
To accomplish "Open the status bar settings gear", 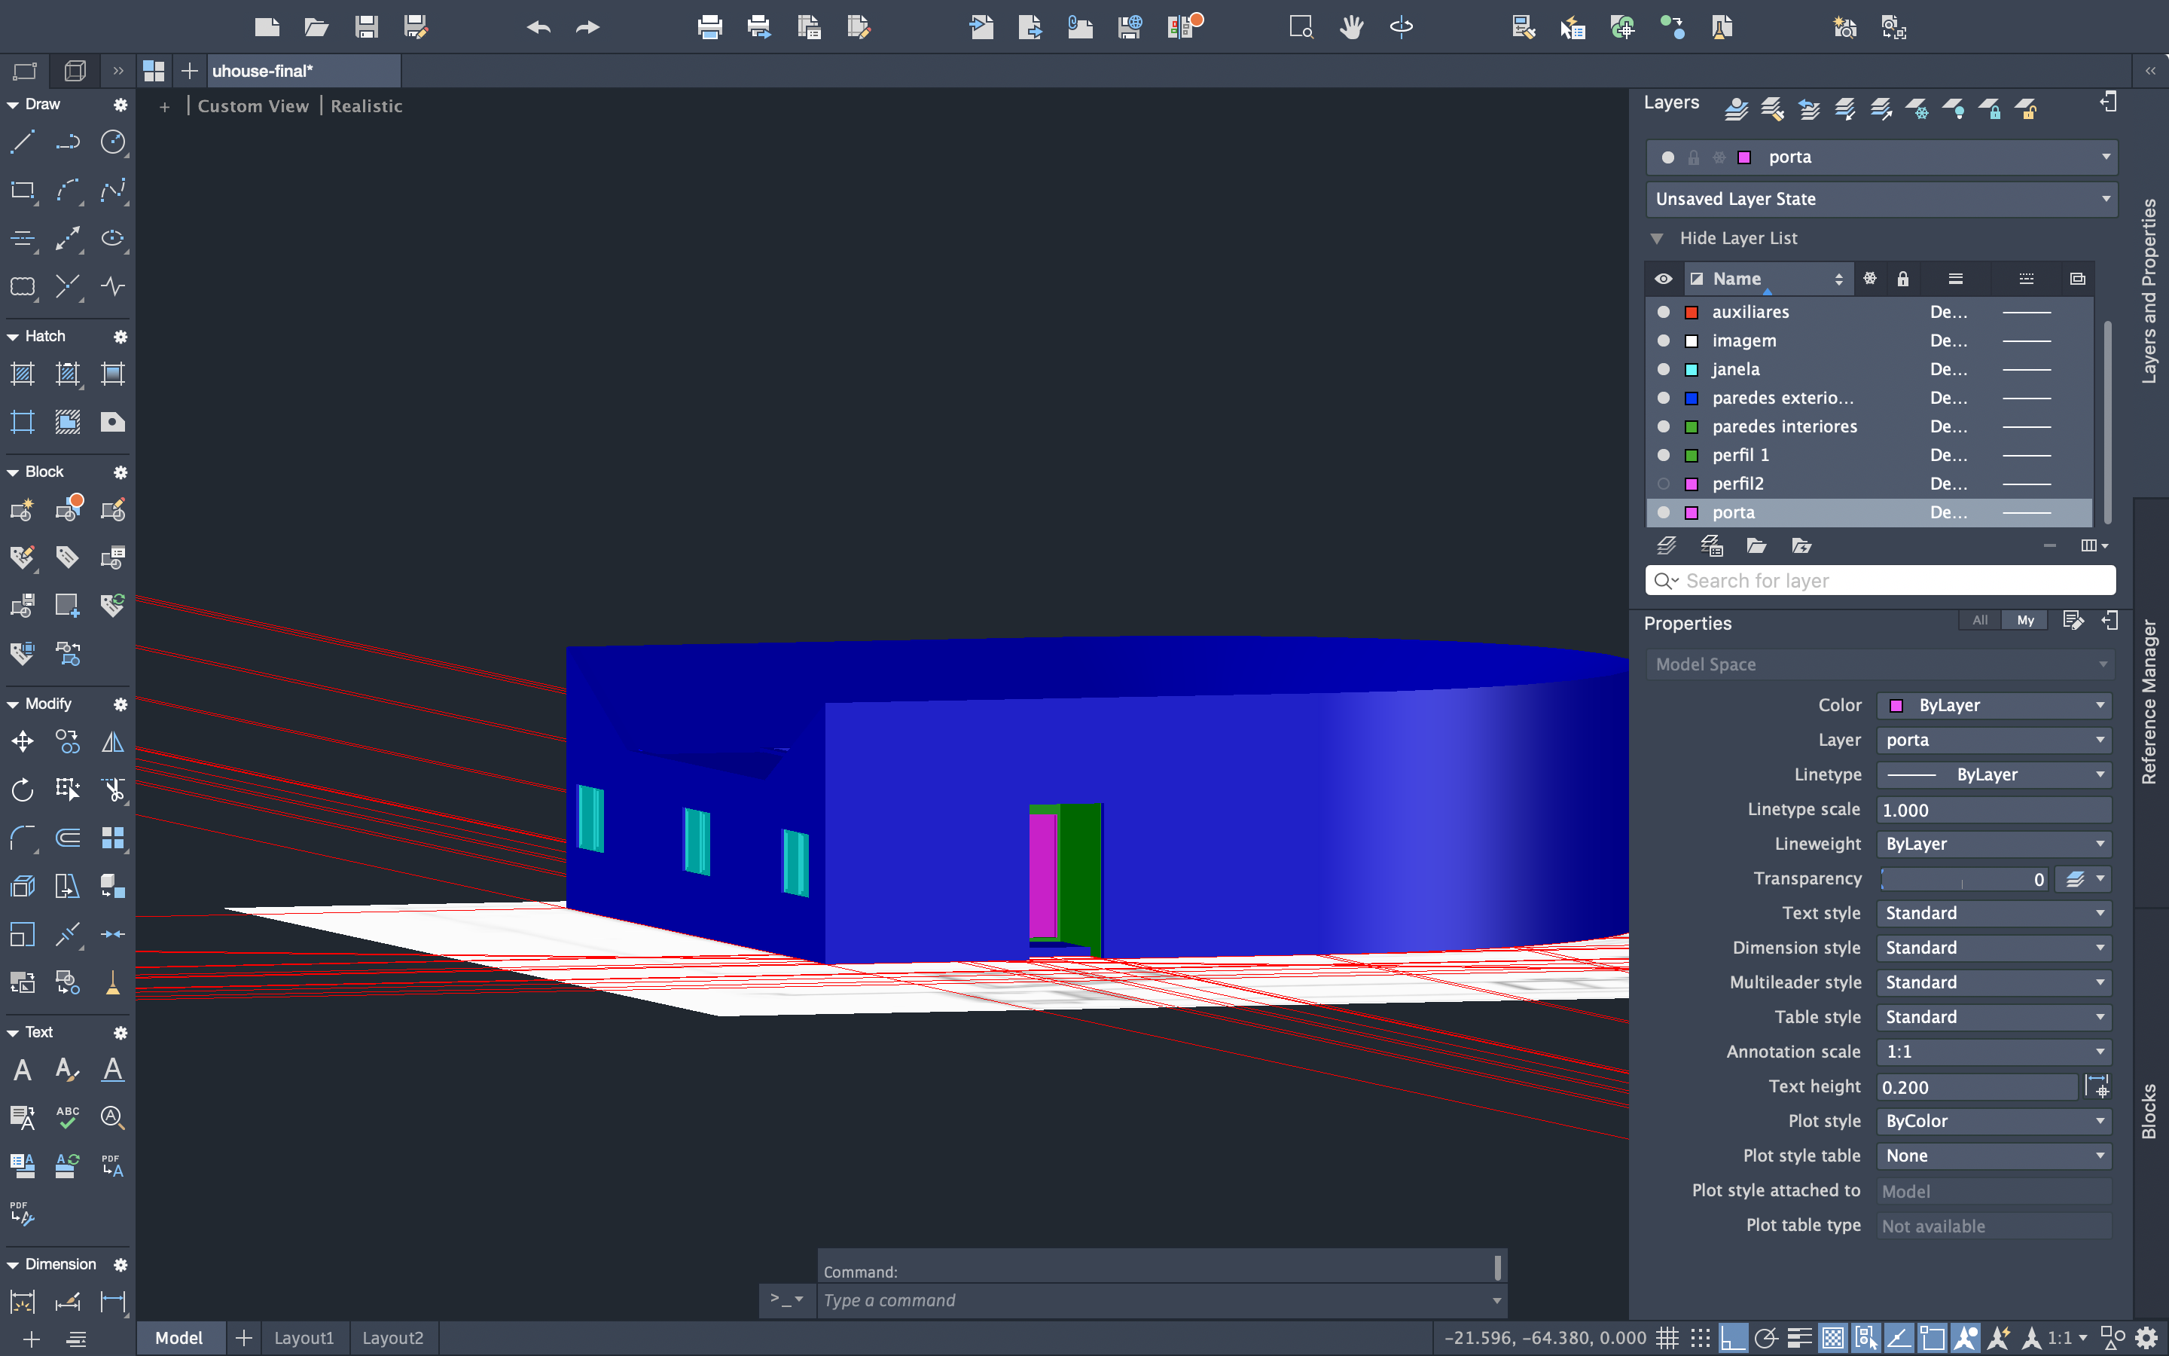I will click(2146, 1338).
